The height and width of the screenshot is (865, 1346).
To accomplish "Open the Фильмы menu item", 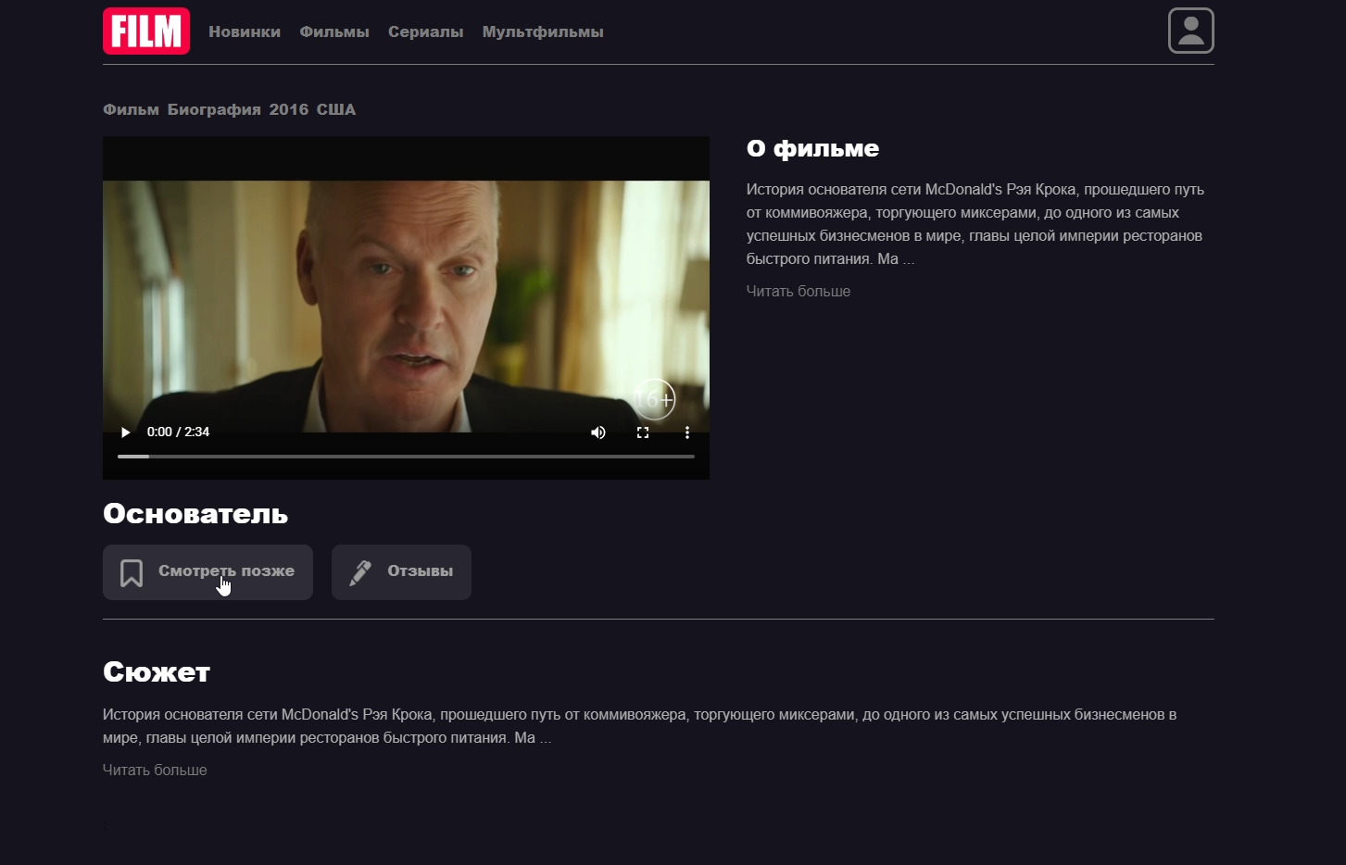I will (x=334, y=31).
